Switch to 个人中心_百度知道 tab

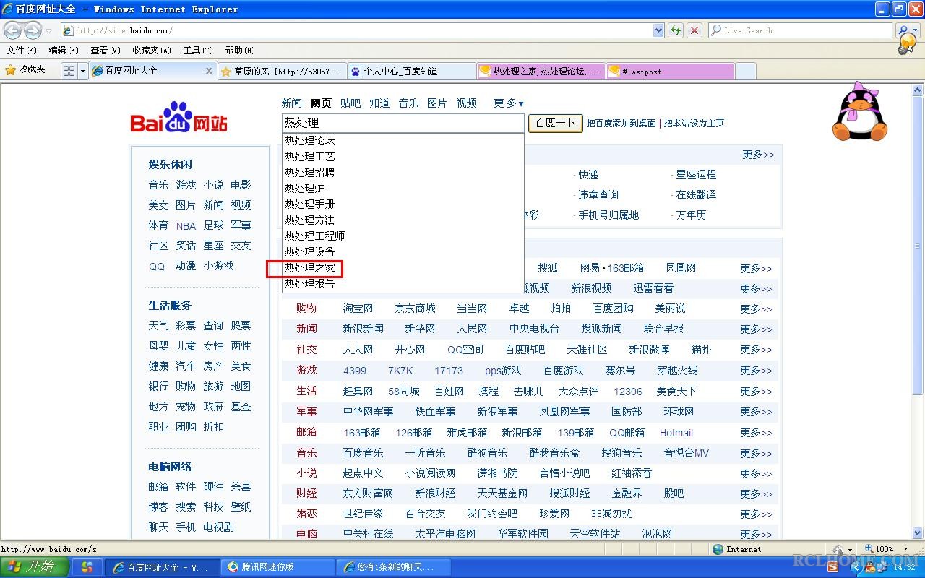click(x=411, y=71)
